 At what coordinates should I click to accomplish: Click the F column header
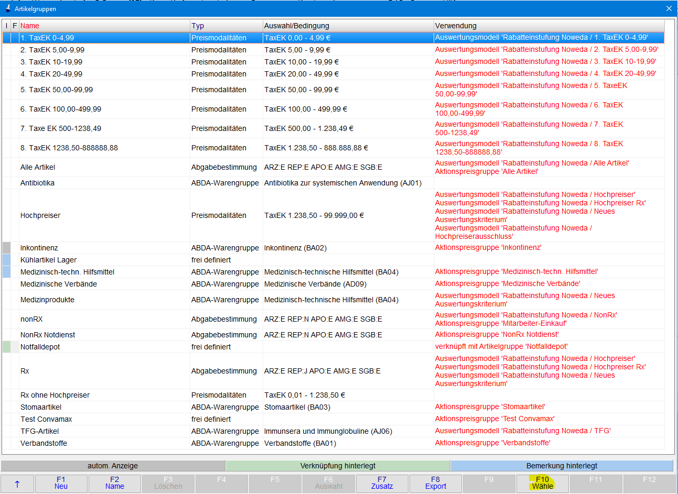pyautogui.click(x=15, y=26)
